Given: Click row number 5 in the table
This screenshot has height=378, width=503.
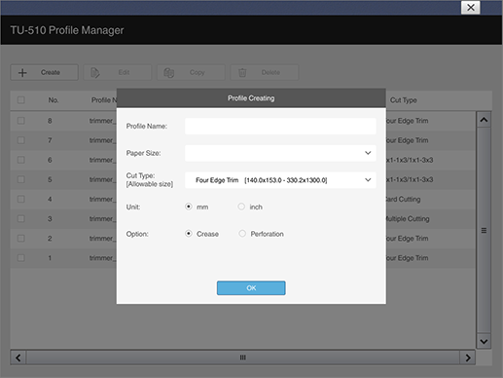Looking at the screenshot, I should [x=50, y=179].
